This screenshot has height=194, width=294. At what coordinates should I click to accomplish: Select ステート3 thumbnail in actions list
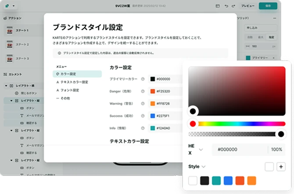10,58
